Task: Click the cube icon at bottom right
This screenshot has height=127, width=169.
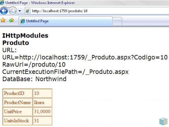Action: (163, 121)
